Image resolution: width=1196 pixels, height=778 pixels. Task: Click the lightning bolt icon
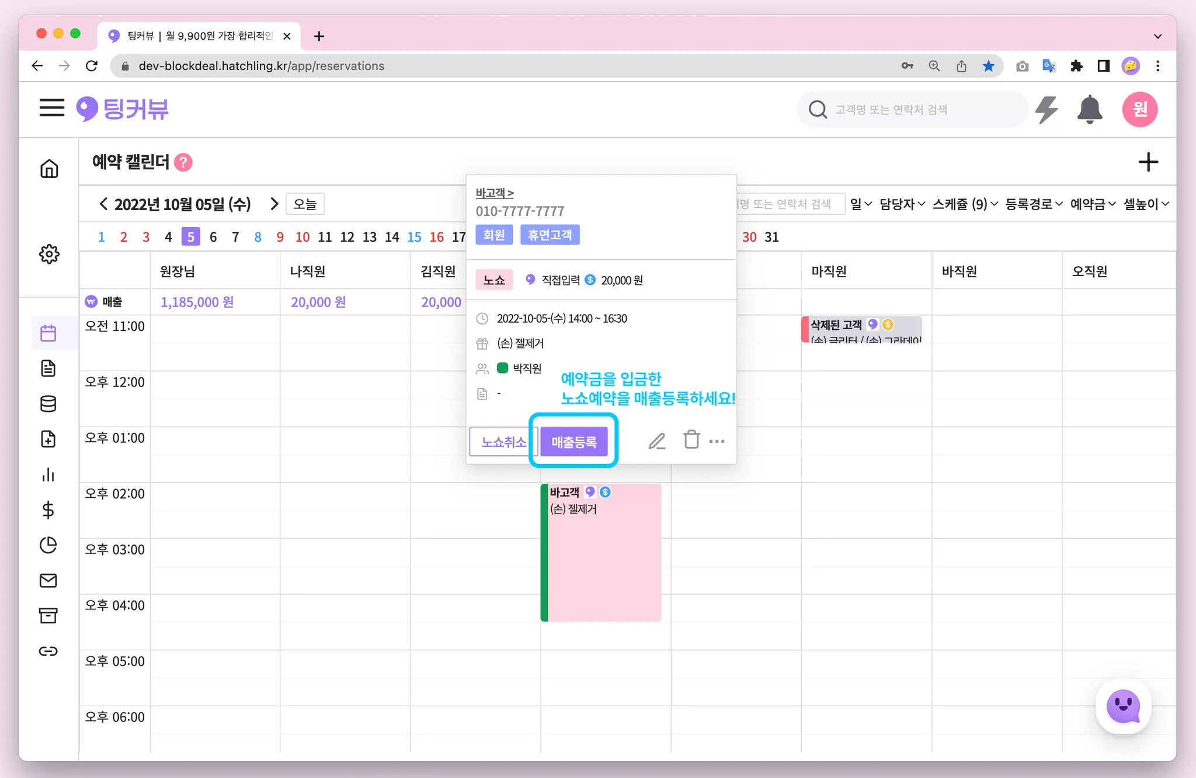coord(1046,110)
